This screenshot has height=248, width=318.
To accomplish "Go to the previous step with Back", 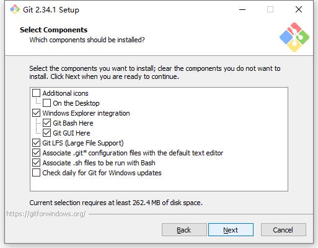I will tap(184, 230).
